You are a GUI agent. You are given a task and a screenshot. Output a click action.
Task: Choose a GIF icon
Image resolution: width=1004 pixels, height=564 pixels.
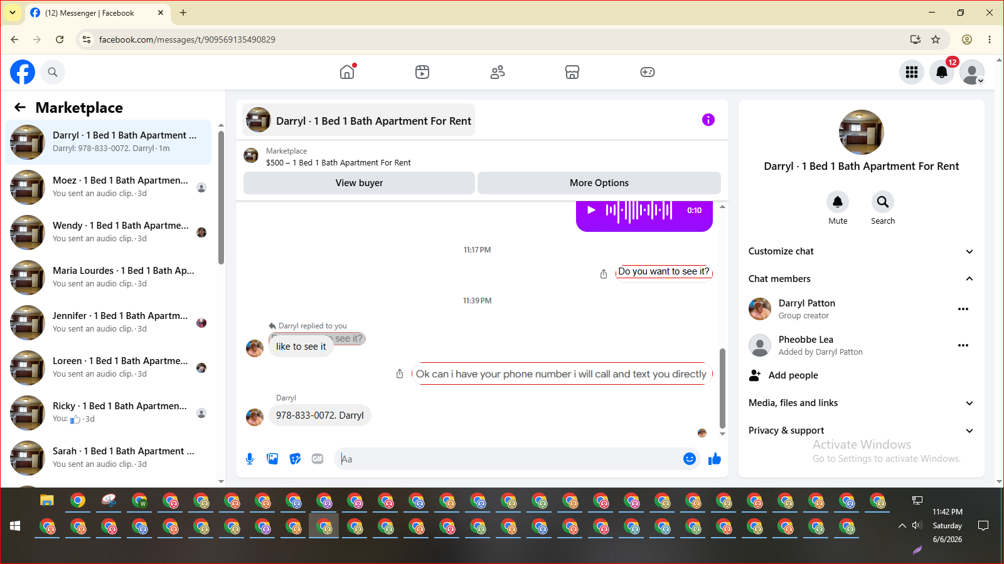(318, 459)
